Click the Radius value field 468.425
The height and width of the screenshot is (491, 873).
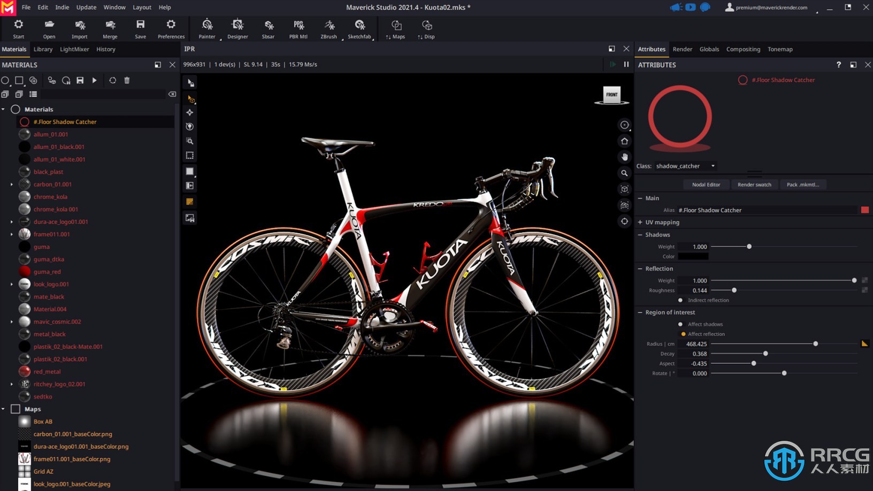[x=693, y=344]
